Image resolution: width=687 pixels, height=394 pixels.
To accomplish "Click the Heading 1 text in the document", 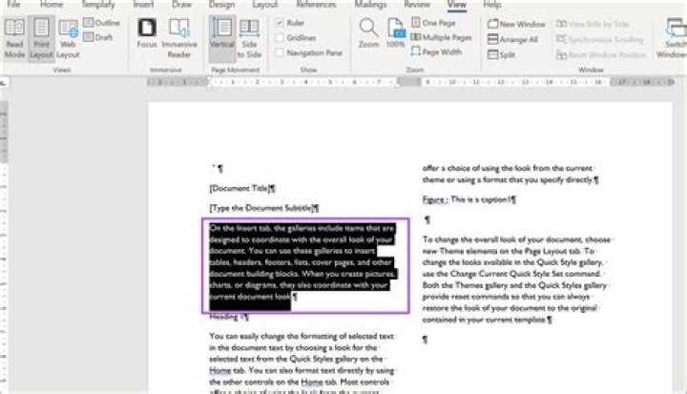I will point(228,317).
